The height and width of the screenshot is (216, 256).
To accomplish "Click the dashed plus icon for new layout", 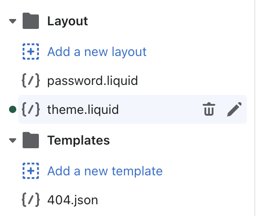I will click(x=31, y=52).
